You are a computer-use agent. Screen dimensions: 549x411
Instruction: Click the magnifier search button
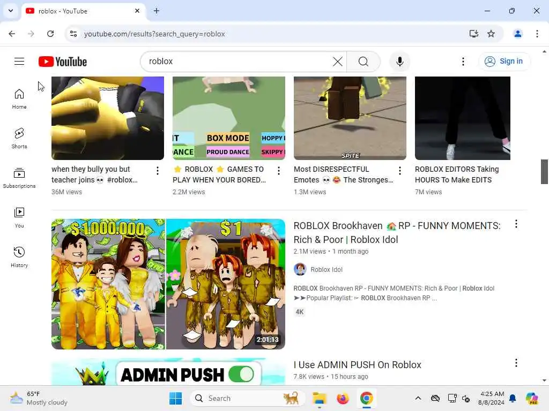point(363,62)
